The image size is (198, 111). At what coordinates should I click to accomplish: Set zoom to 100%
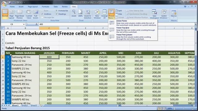click(x=80, y=13)
